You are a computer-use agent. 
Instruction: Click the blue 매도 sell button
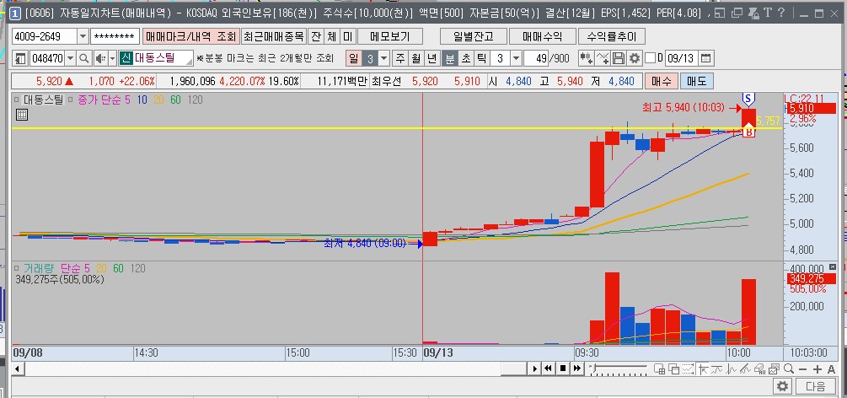tap(697, 81)
